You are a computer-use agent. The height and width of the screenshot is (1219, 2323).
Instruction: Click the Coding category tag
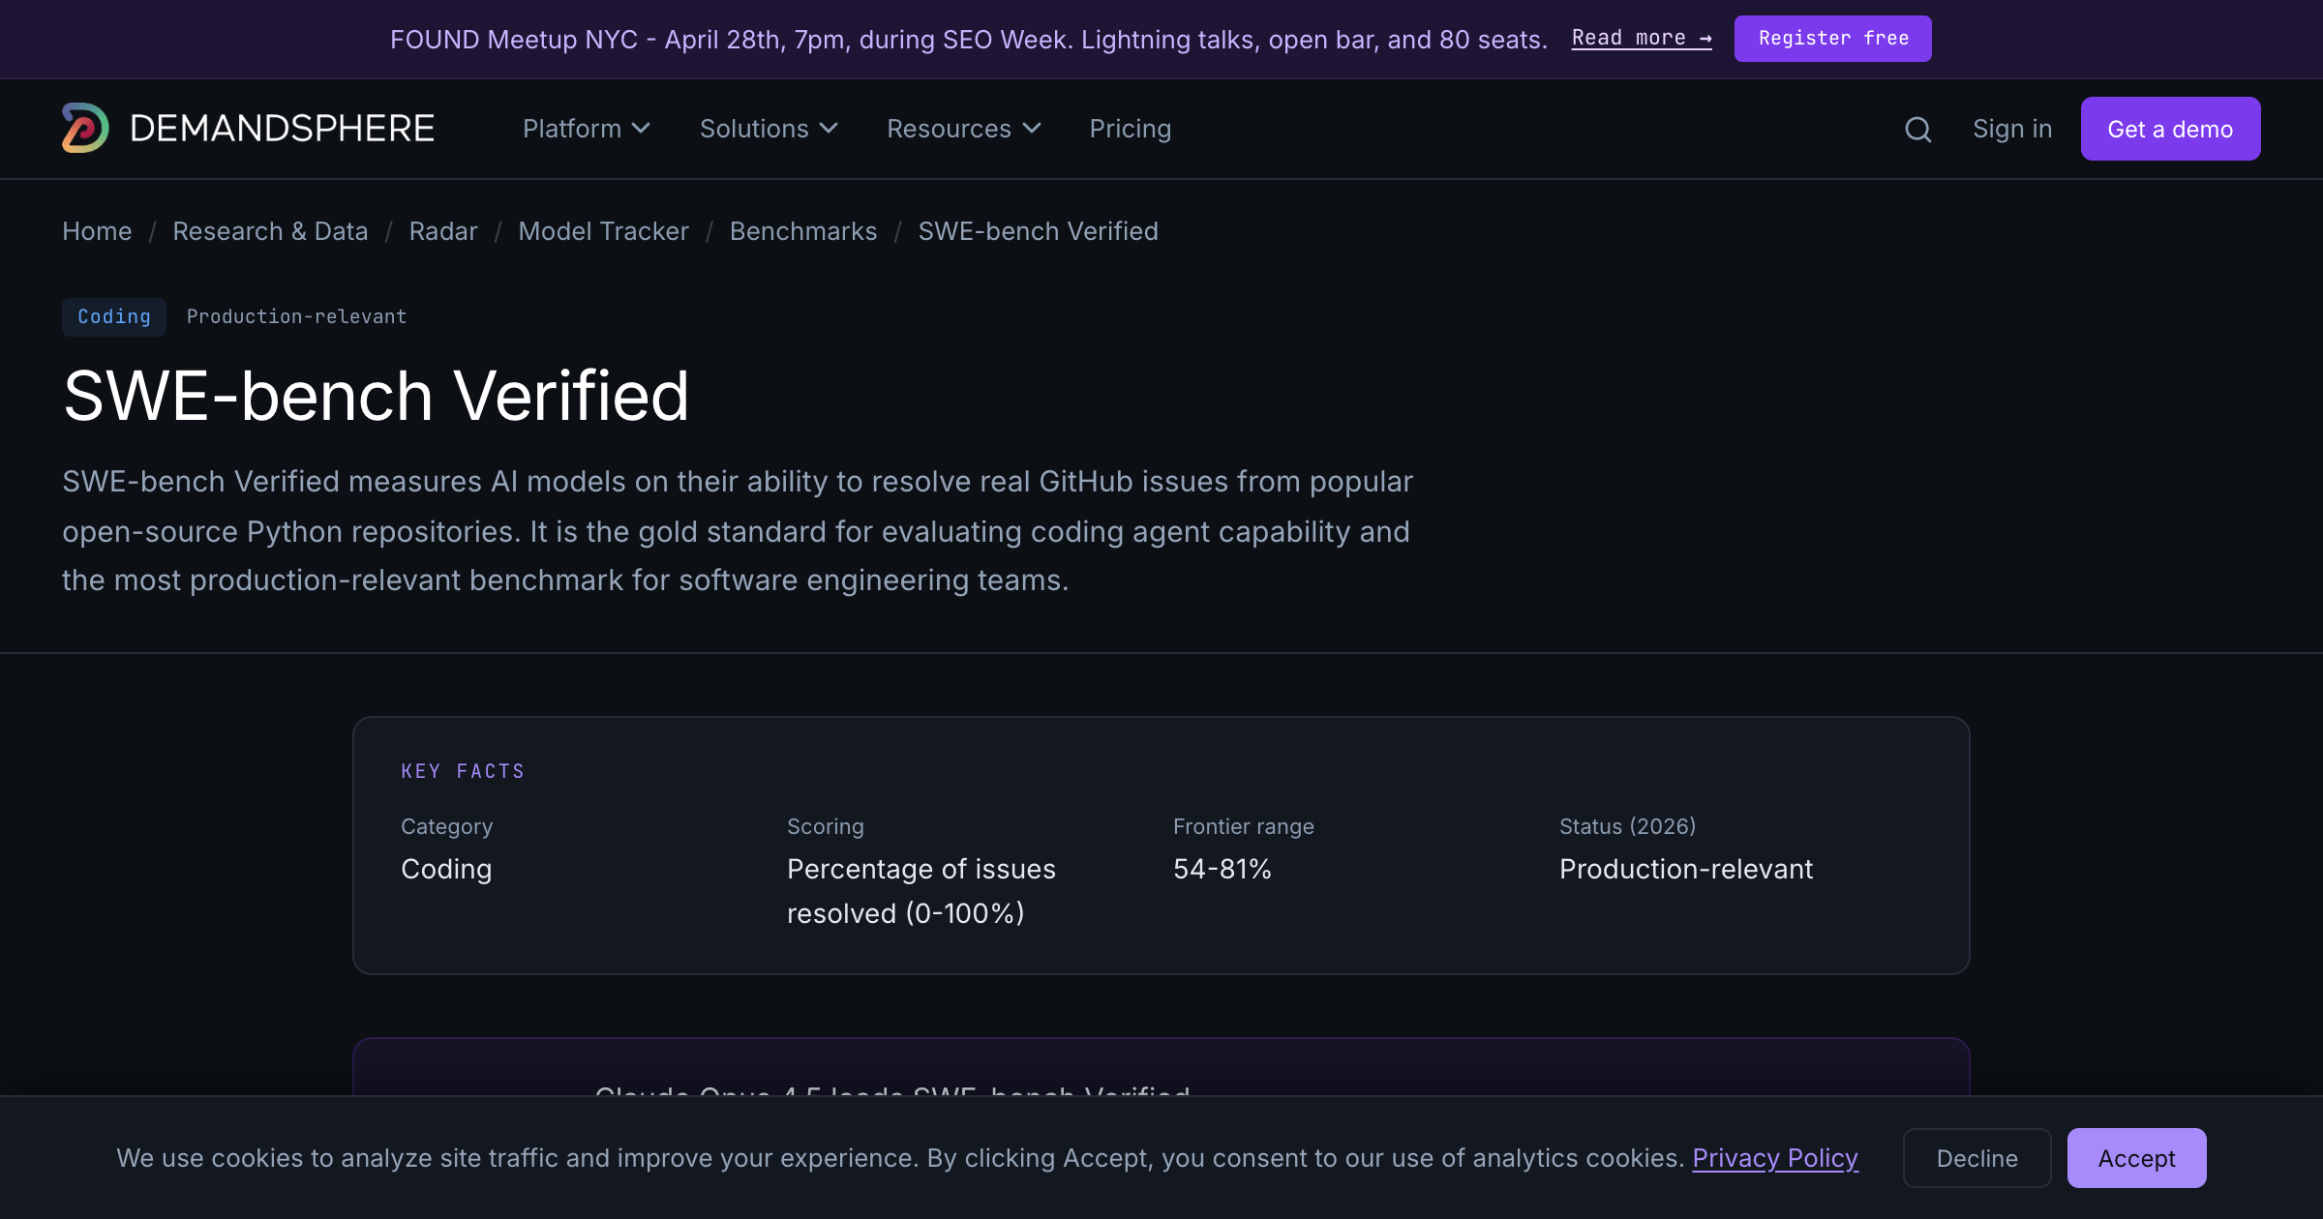(x=114, y=317)
